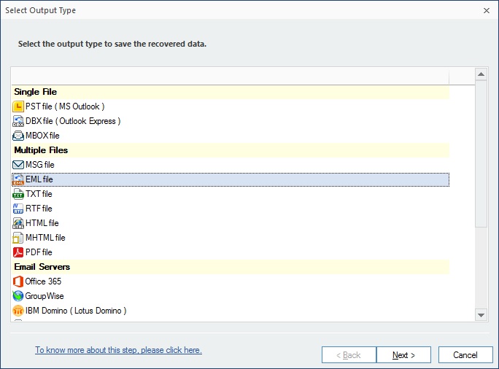This screenshot has width=499, height=369.
Task: Select IBM Domino ( Lotus Domino ) label
Action: click(x=76, y=311)
